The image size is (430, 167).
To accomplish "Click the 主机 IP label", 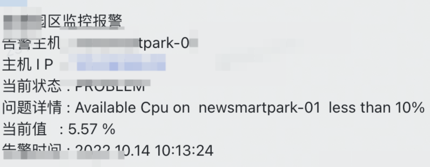I will point(28,65).
